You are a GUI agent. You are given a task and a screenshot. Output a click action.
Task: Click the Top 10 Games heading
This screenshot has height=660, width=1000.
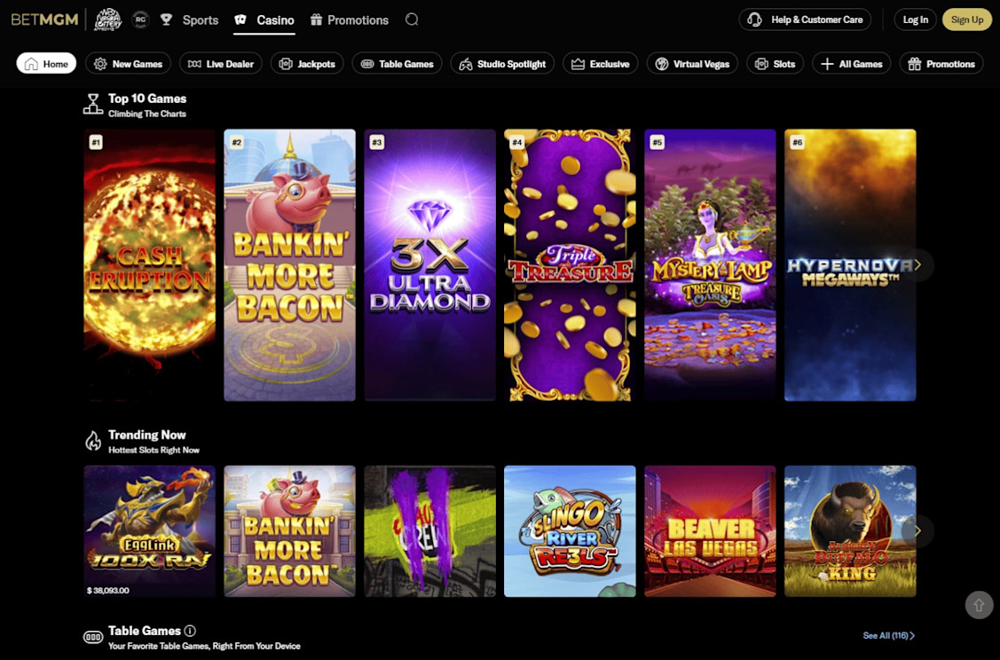pos(147,98)
